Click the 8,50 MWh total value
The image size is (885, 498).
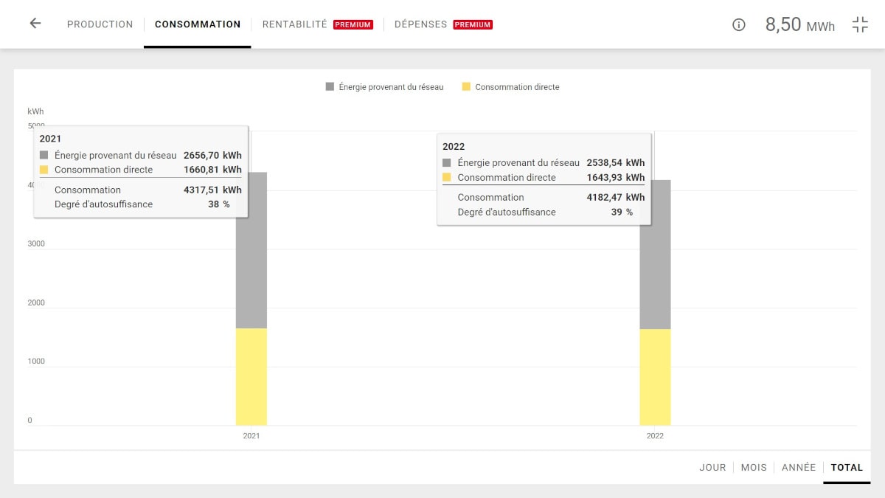click(799, 24)
